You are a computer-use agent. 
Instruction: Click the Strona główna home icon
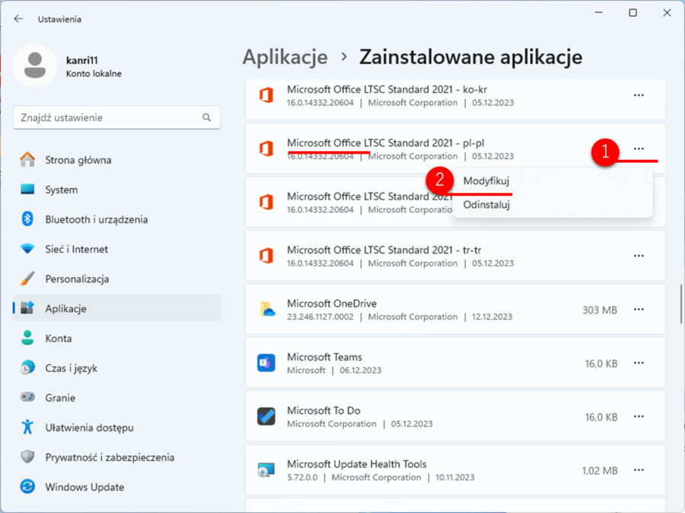point(27,160)
